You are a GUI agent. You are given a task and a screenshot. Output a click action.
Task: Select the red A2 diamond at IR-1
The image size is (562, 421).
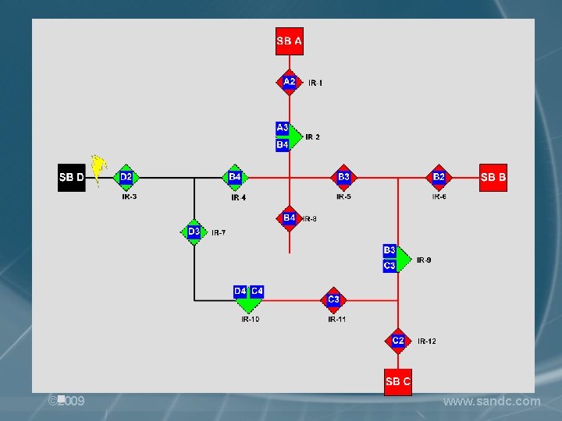[x=290, y=83]
